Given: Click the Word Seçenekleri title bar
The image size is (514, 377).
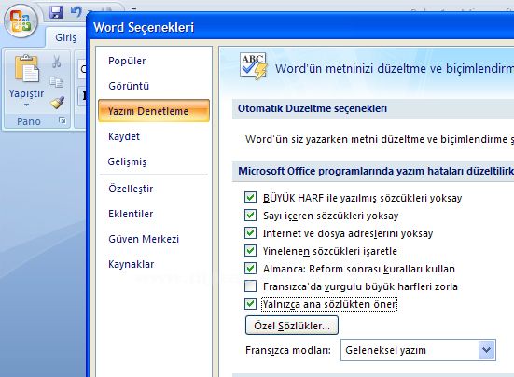Looking at the screenshot, I should tap(300, 27).
